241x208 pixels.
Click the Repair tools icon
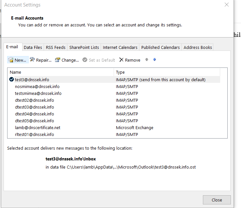pos(32,60)
